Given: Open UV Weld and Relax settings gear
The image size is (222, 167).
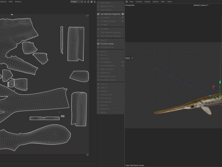Looking at the screenshot, I should click(x=123, y=21).
